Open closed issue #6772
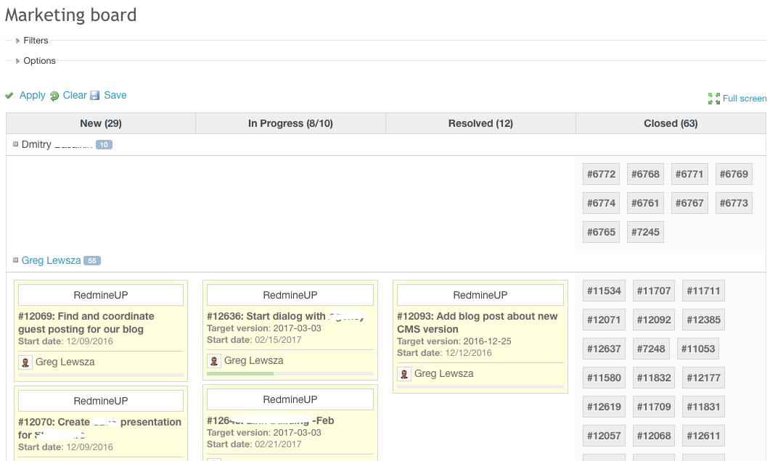This screenshot has width=770, height=461. click(x=601, y=173)
